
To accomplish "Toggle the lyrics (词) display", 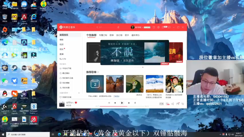I will (x=135, y=103).
